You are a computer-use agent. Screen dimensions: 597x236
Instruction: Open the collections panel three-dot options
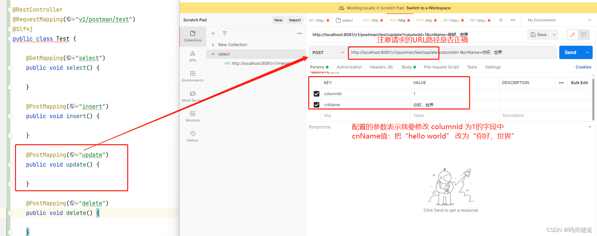300,33
